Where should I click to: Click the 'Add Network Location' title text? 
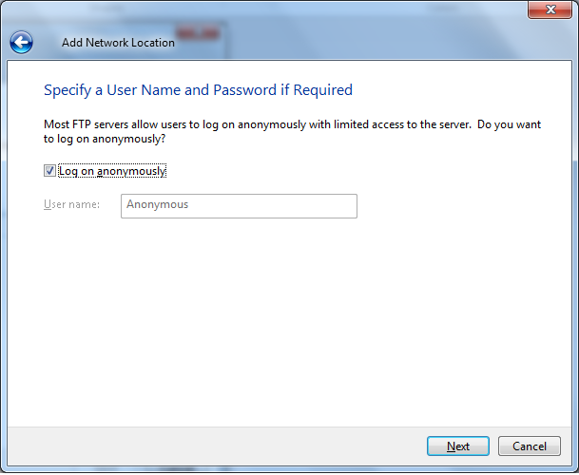tap(118, 43)
